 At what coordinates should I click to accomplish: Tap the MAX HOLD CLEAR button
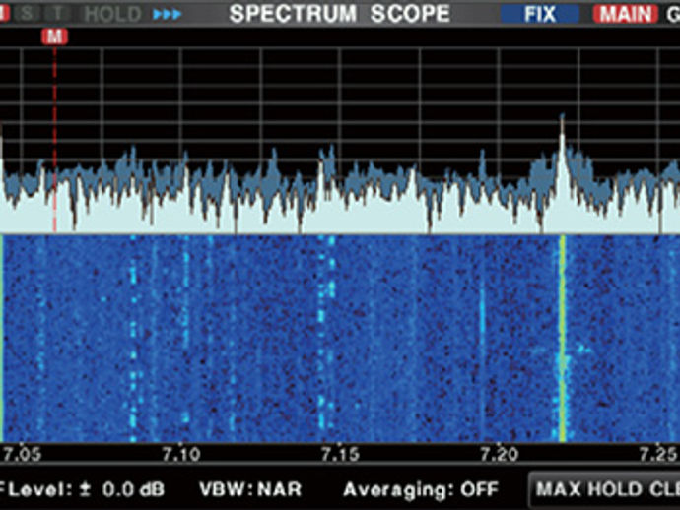coord(604,489)
